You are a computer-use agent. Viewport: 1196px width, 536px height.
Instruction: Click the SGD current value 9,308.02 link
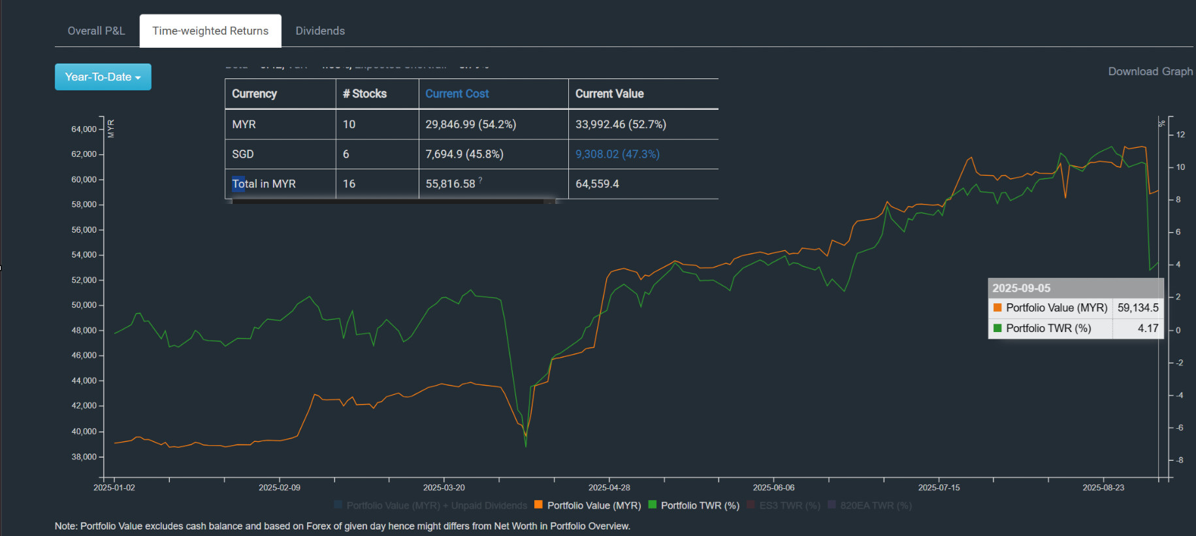617,154
